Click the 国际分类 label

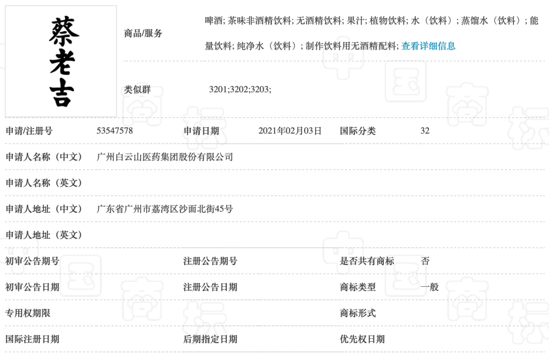(x=357, y=131)
